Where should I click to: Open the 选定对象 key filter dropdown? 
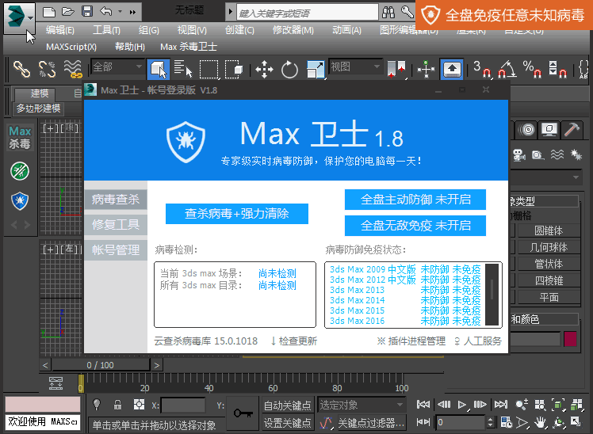pos(362,405)
